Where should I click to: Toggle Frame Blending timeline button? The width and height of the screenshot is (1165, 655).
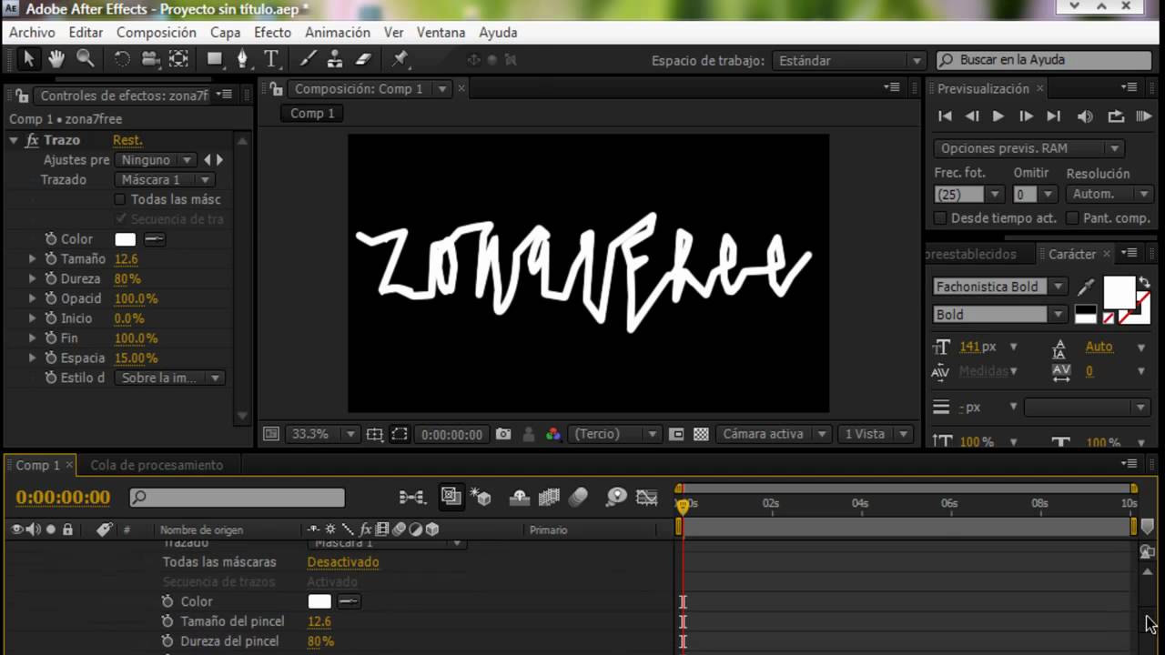click(549, 497)
